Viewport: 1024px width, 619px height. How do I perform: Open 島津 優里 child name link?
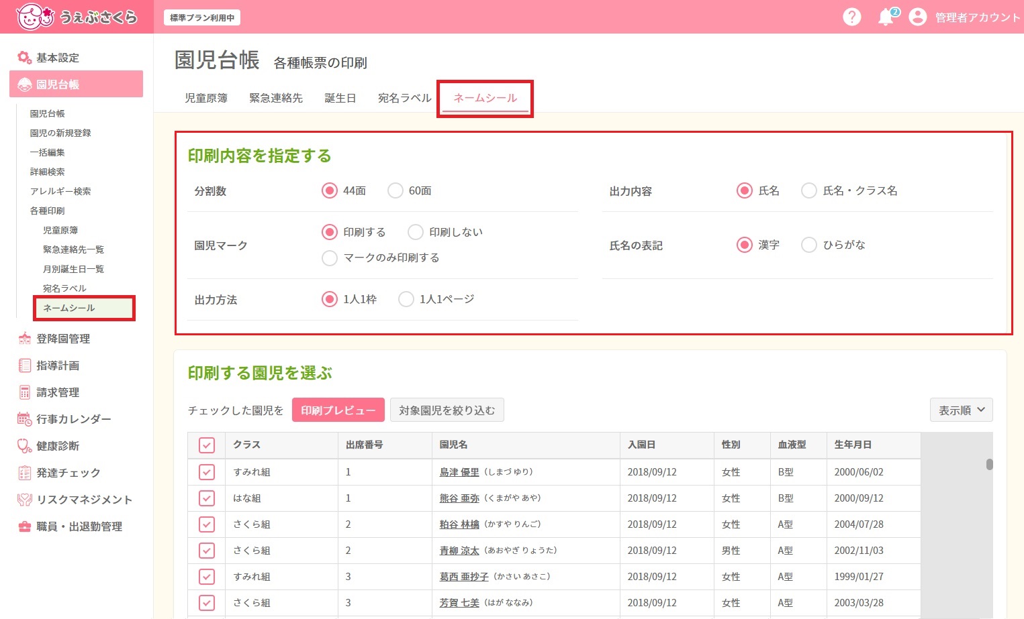(459, 472)
